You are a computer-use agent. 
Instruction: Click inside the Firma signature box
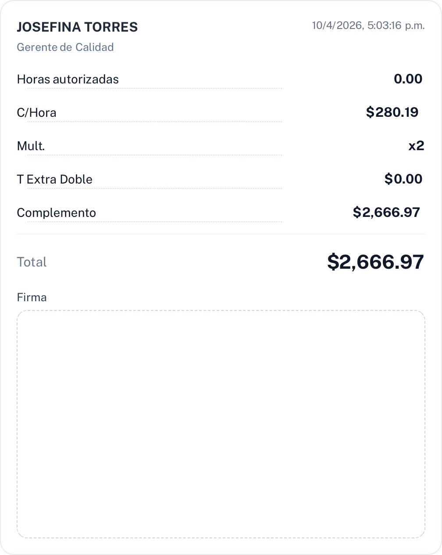click(x=221, y=424)
